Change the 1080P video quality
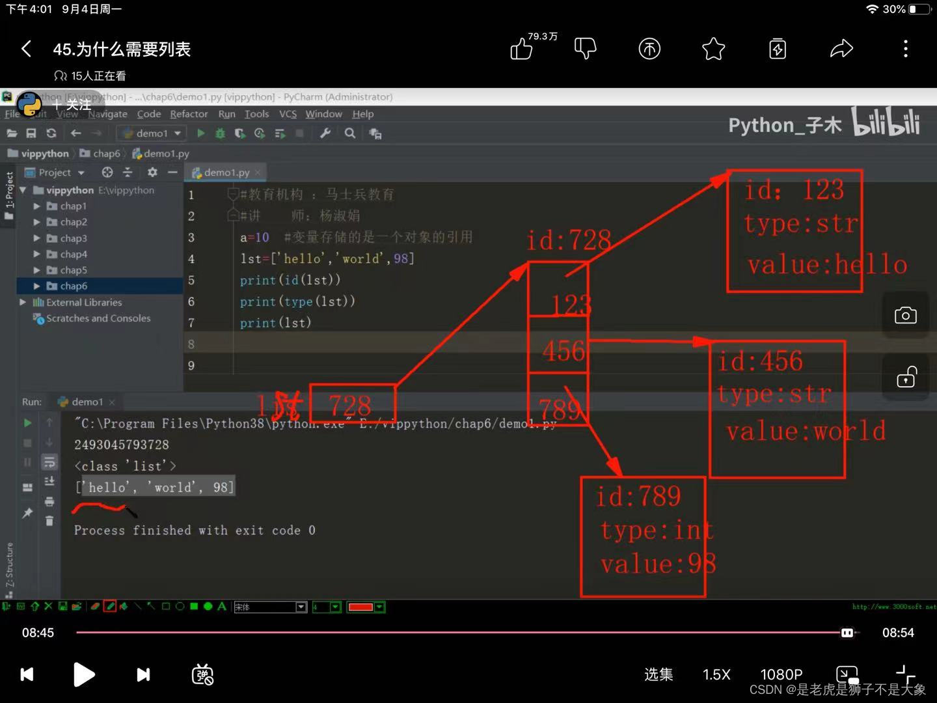The height and width of the screenshot is (703, 937). 781,674
